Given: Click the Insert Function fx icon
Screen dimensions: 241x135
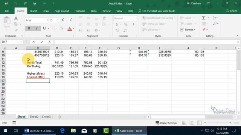Looking at the screenshot, I should pos(49,42).
